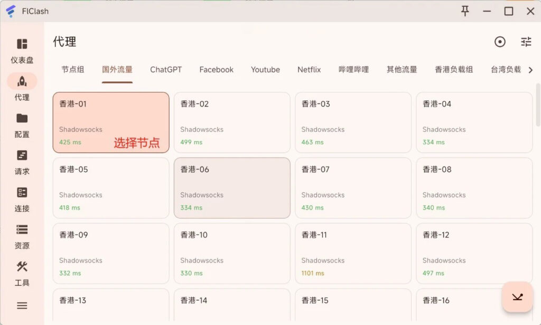Open proxy display options with tune icon

pos(526,42)
